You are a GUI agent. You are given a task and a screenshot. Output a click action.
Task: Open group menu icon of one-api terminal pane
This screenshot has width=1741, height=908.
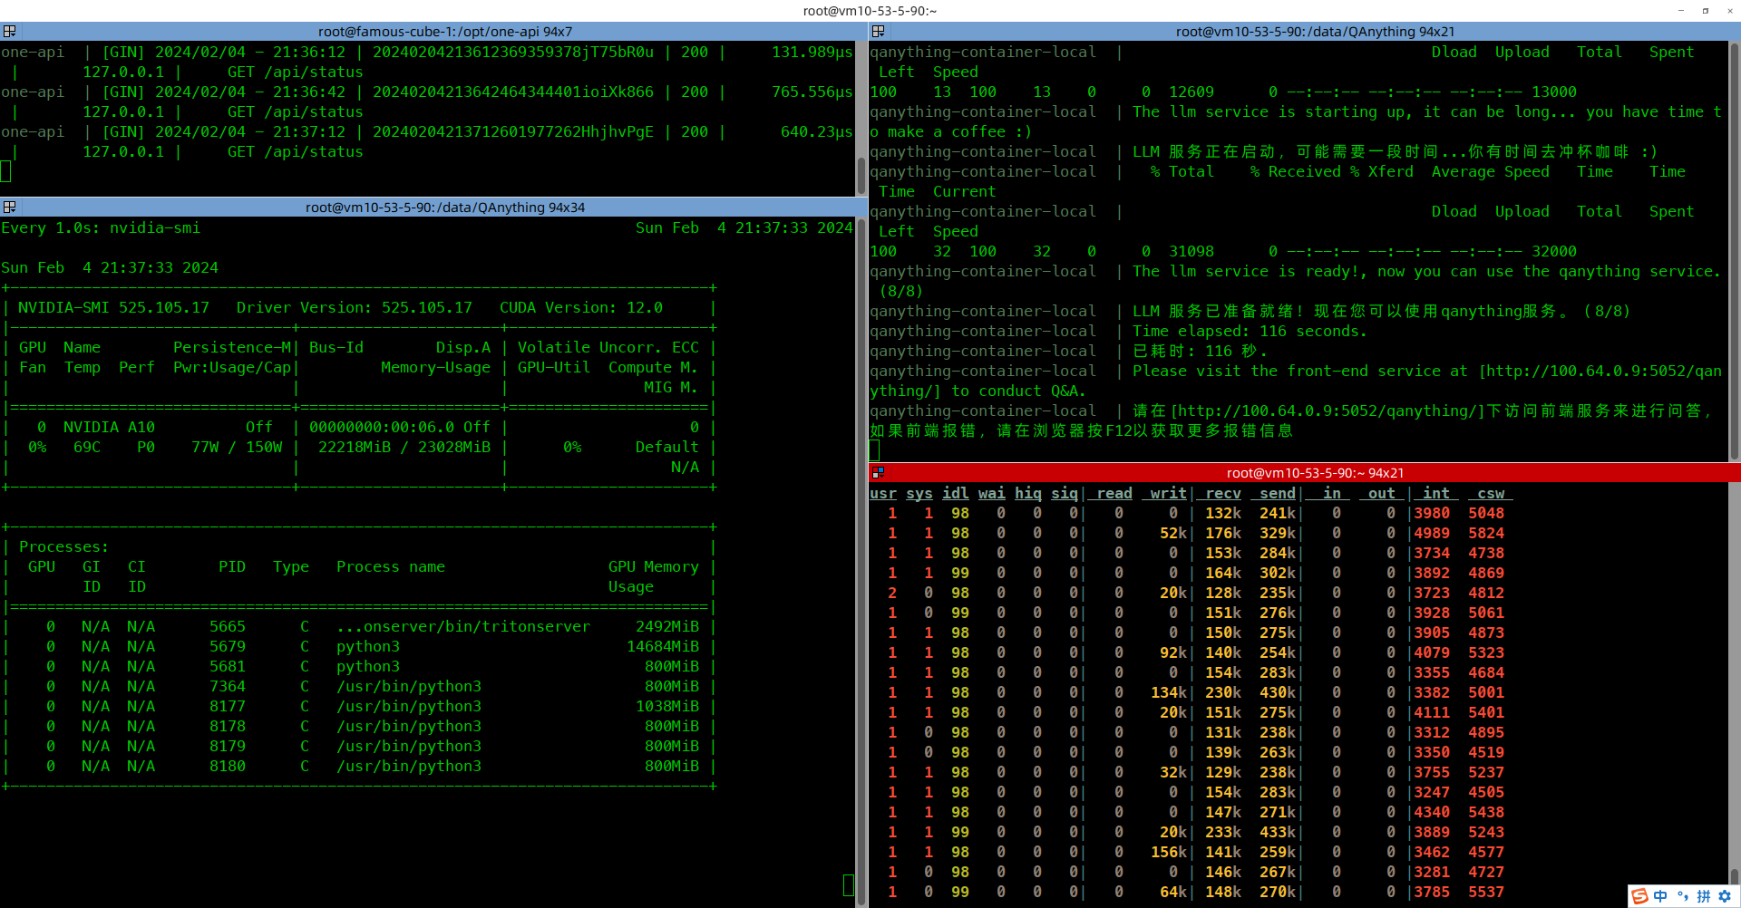(9, 32)
